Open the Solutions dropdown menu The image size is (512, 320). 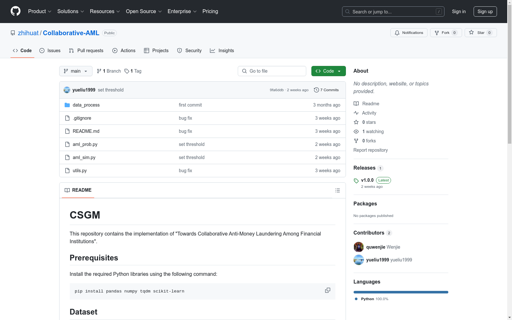(71, 11)
